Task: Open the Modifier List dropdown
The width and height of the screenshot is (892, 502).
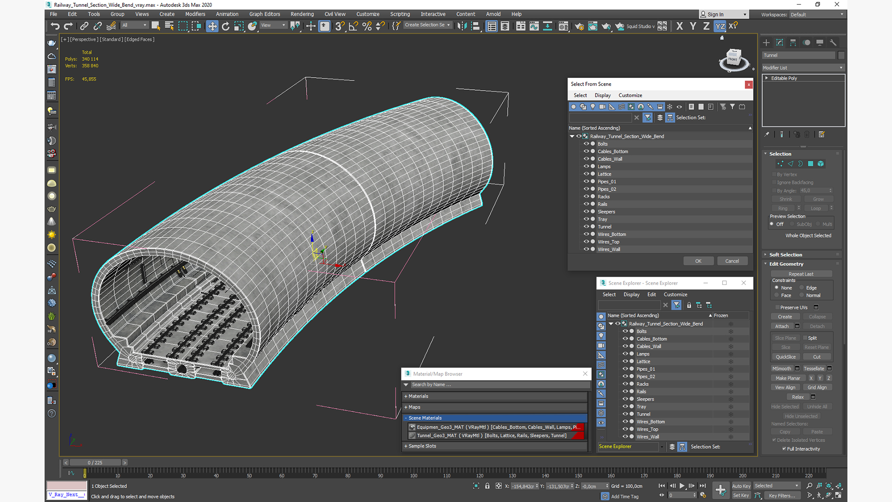Action: pos(802,68)
